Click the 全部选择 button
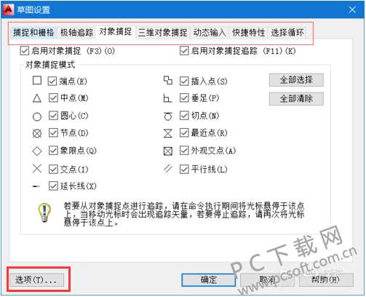Image resolution: width=366 pixels, height=297 pixels. click(296, 80)
